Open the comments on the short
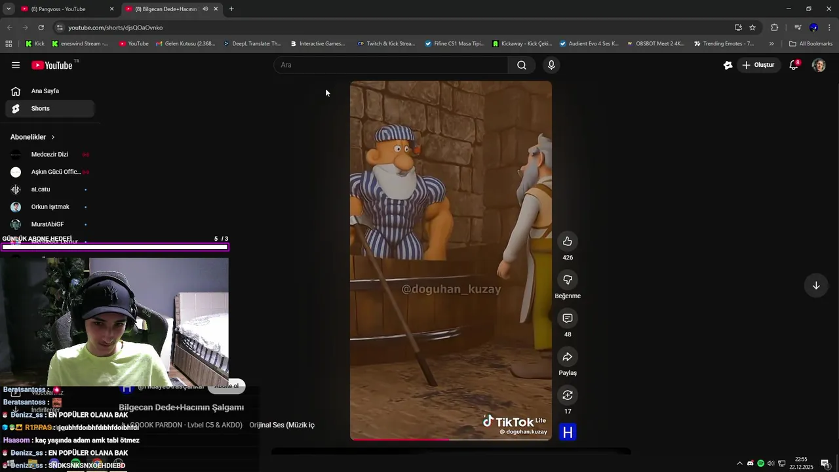 pyautogui.click(x=568, y=318)
